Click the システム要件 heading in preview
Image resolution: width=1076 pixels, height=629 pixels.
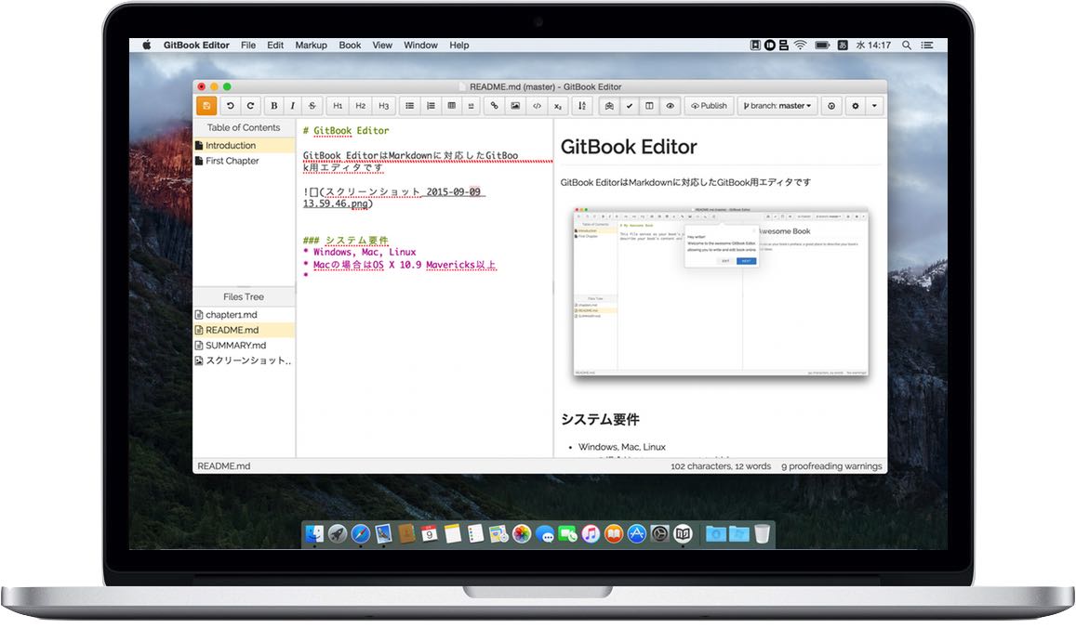(x=601, y=419)
